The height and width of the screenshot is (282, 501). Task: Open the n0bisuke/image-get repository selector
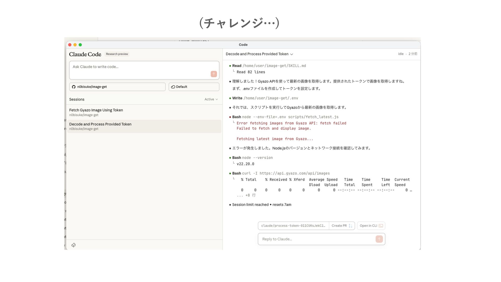pyautogui.click(x=117, y=87)
